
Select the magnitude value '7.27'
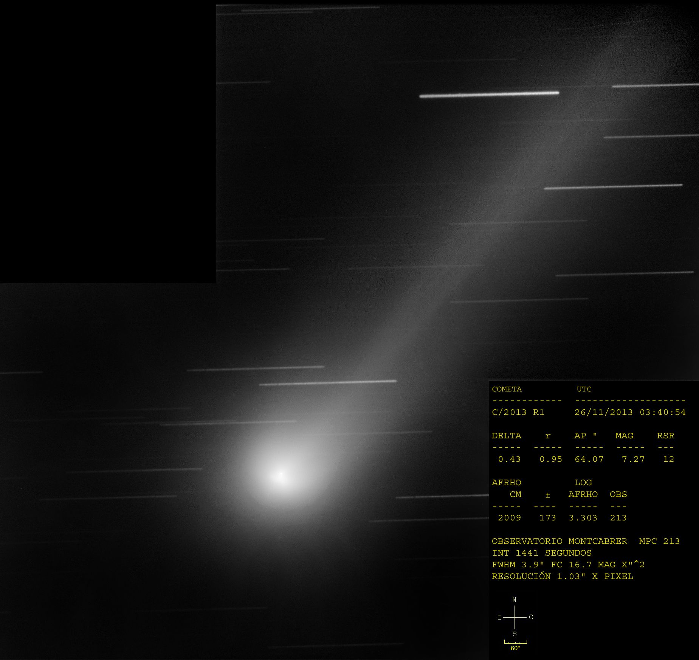pos(633,459)
